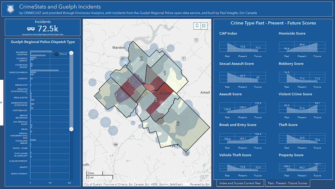
Task: Click the Homicide Score area chart
Action: (x=302, y=47)
